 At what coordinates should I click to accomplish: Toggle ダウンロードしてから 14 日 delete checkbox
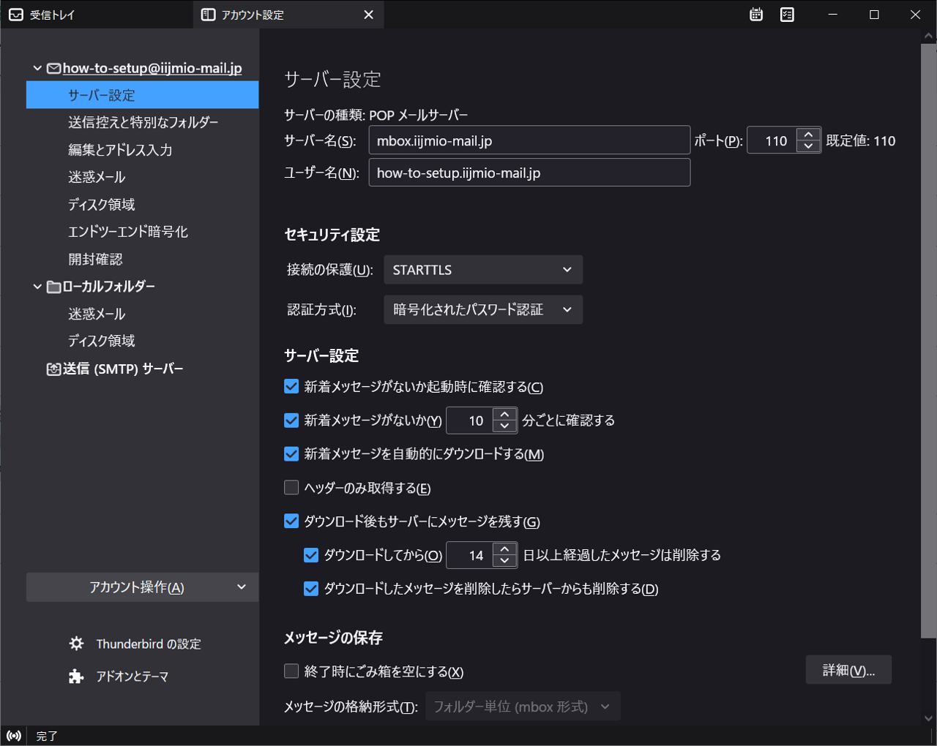coord(311,554)
